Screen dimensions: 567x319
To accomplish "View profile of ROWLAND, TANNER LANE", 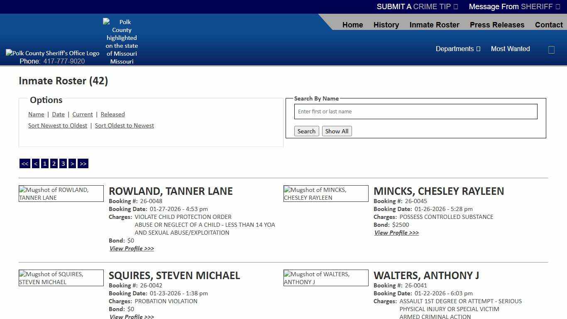I will coord(132,248).
